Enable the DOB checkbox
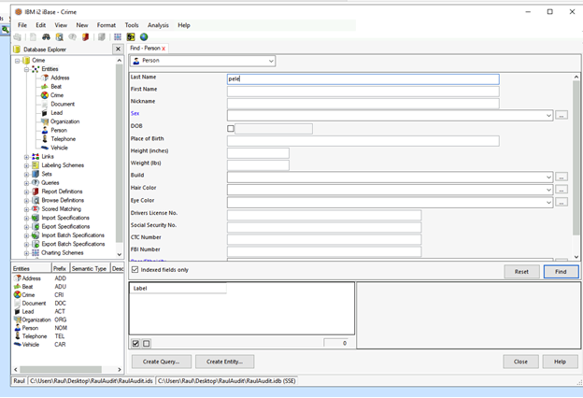 [231, 128]
